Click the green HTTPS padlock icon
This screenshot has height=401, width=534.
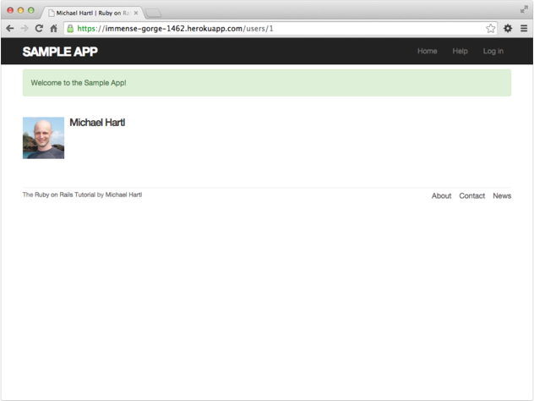point(71,28)
